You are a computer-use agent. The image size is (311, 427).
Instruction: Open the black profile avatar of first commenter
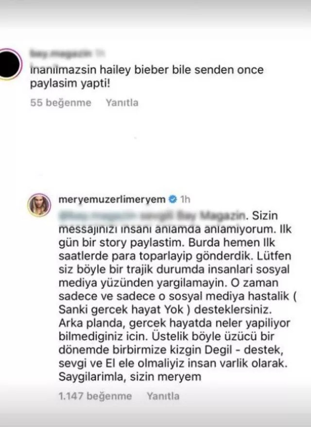click(x=9, y=64)
